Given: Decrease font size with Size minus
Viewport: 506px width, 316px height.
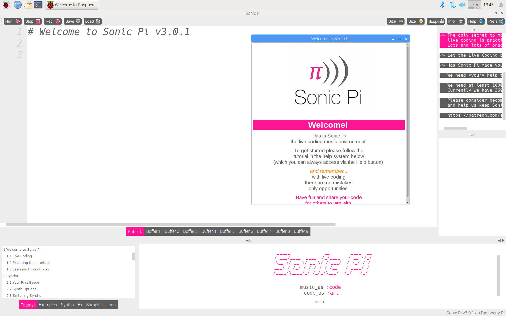Looking at the screenshot, I should (395, 21).
